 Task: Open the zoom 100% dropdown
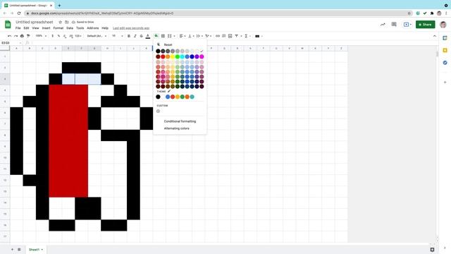click(x=40, y=36)
